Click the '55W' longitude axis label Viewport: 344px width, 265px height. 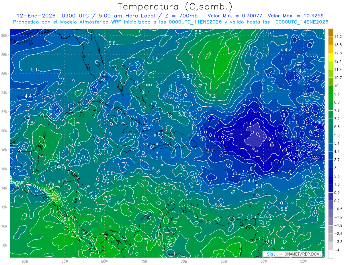pos(304,261)
